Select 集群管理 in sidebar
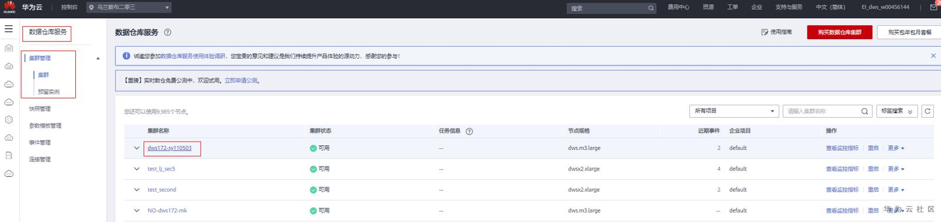This screenshot has width=941, height=222. click(x=40, y=58)
